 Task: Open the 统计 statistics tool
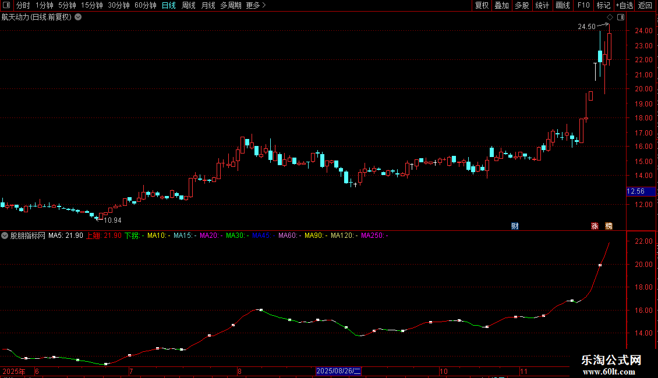(x=542, y=5)
